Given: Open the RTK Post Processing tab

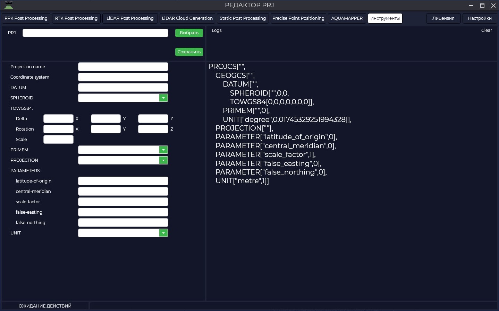Looking at the screenshot, I should pos(76,18).
